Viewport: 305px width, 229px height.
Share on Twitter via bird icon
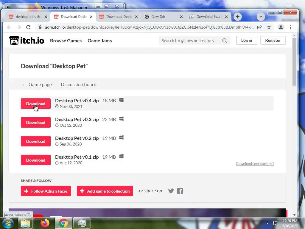pyautogui.click(x=171, y=191)
